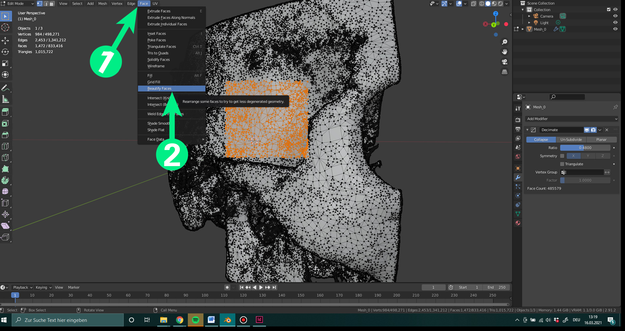Enable the Triangulate checkbox
Image resolution: width=625 pixels, height=331 pixels.
562,164
